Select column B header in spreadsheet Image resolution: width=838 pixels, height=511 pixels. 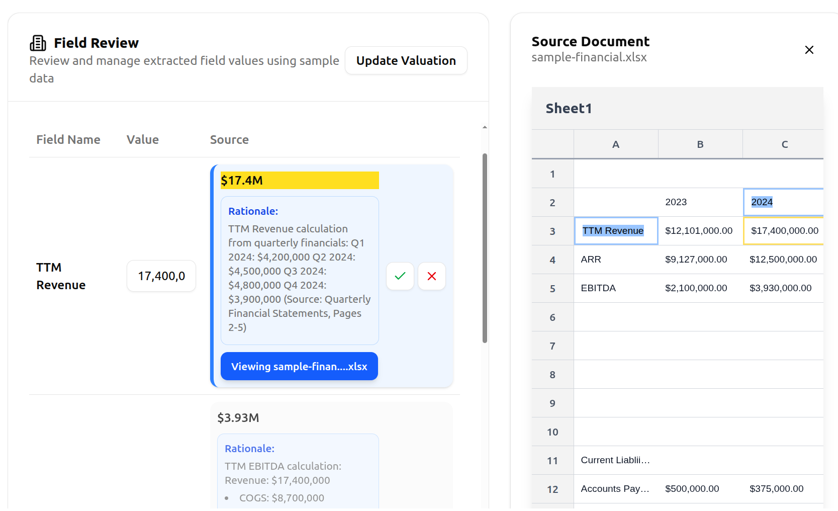pyautogui.click(x=700, y=144)
